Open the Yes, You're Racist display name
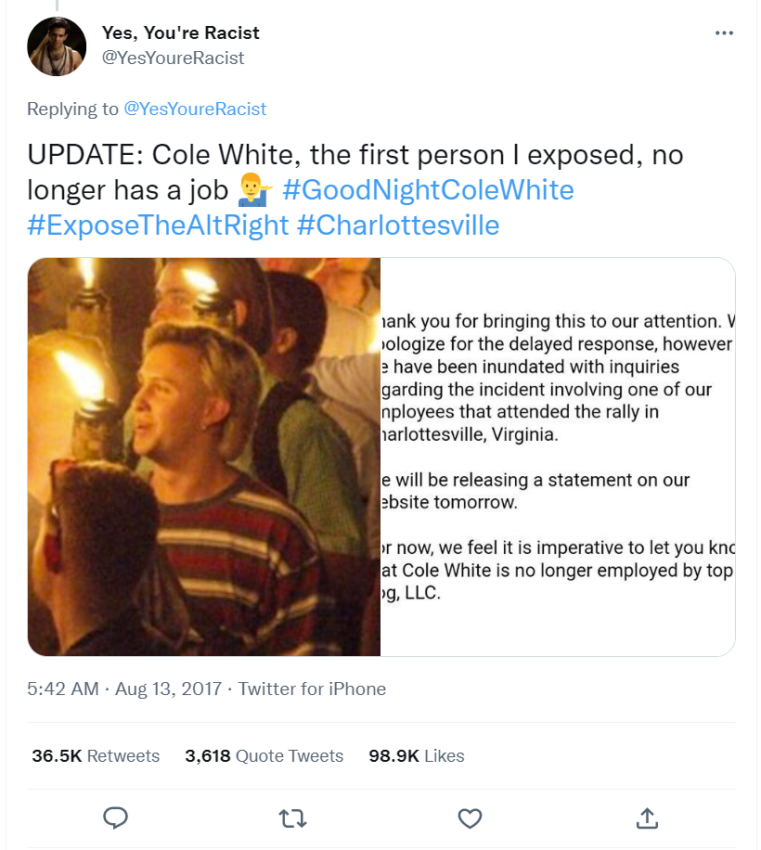The height and width of the screenshot is (850, 761). [x=180, y=33]
